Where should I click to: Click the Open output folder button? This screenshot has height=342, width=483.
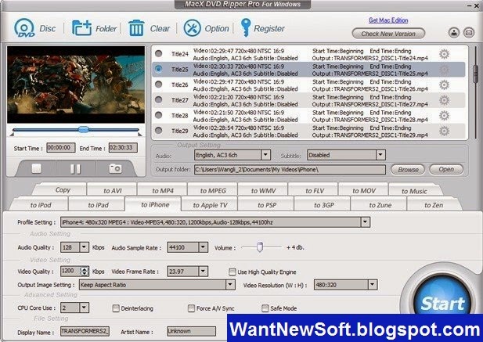point(446,169)
